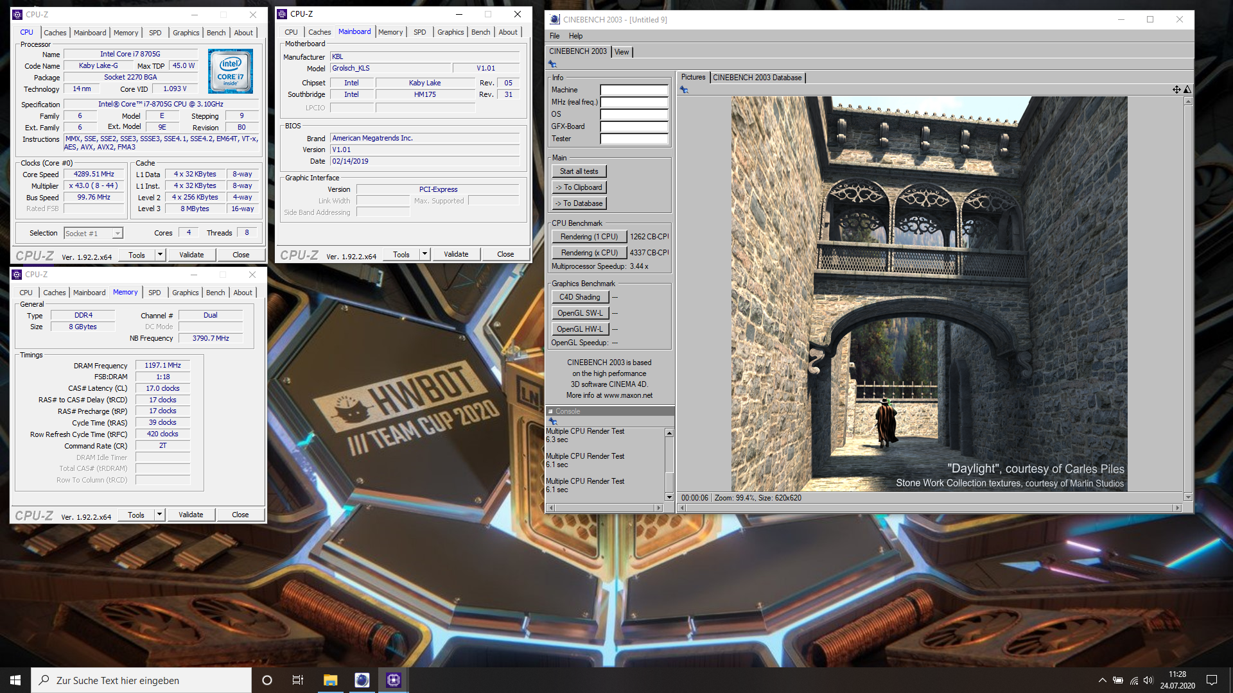The width and height of the screenshot is (1233, 693).
Task: Show hidden system tray icons
Action: pyautogui.click(x=1103, y=680)
